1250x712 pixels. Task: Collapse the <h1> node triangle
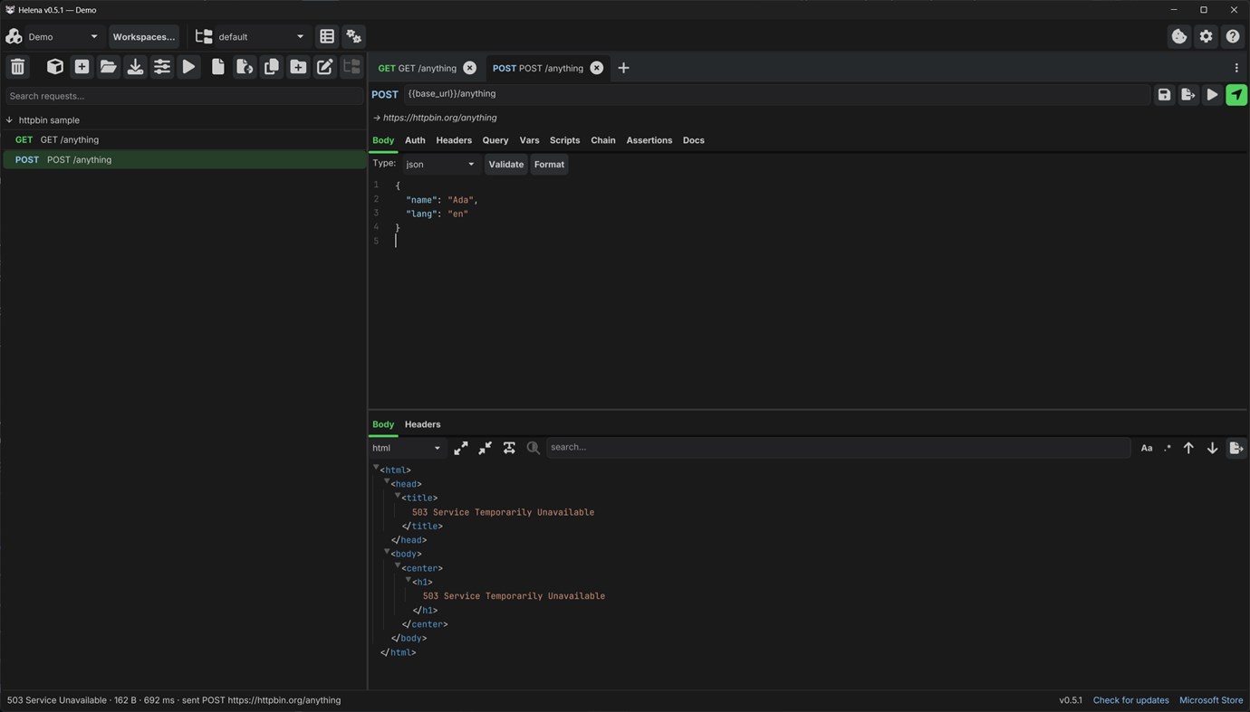tap(409, 580)
